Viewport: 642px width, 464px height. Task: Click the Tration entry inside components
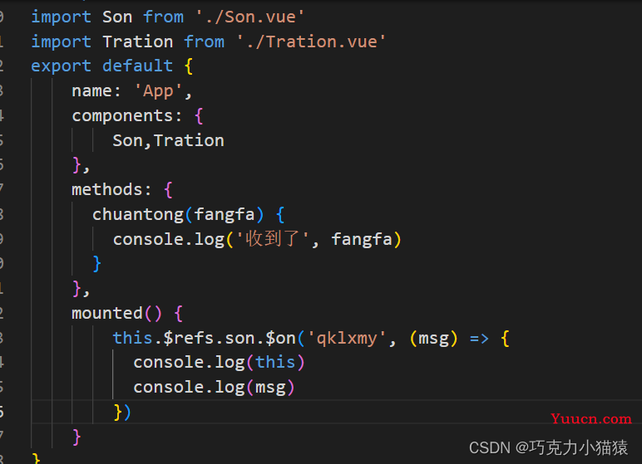pyautogui.click(x=189, y=140)
